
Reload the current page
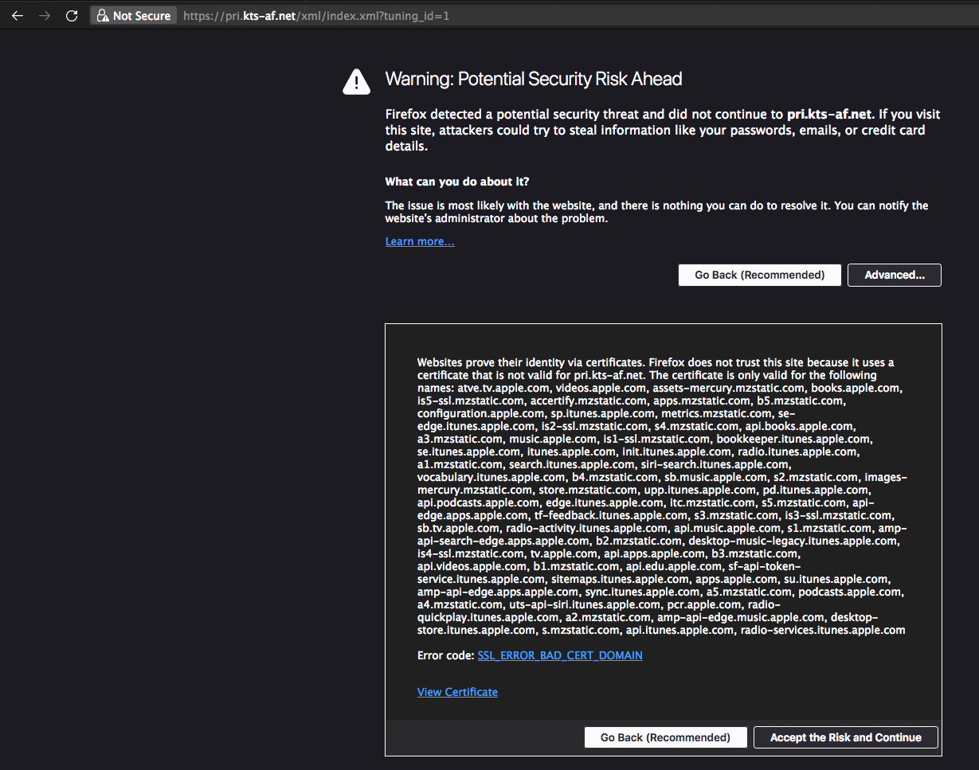click(x=72, y=15)
